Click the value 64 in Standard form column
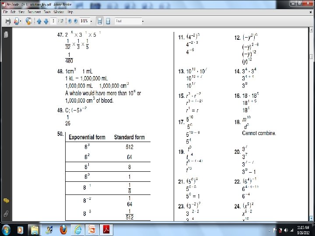The width and height of the screenshot is (315, 236). tap(129, 157)
